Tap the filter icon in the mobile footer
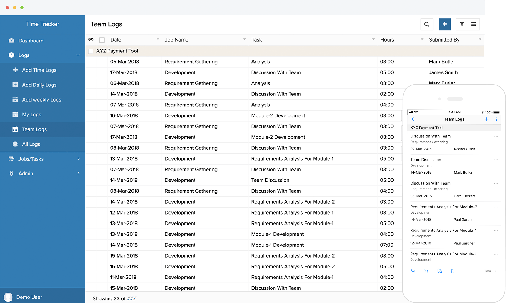 point(427,271)
